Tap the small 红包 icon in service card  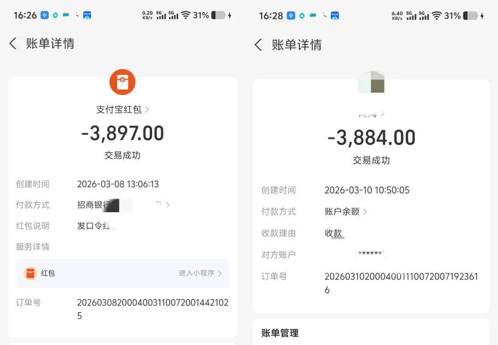[30, 273]
